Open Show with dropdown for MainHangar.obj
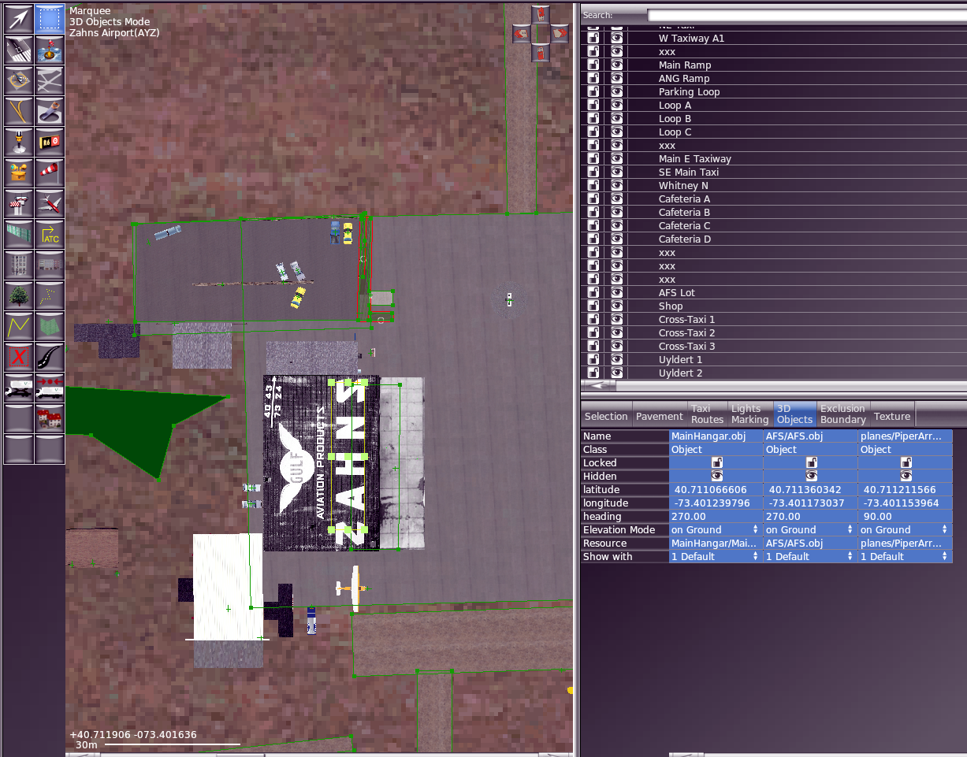Image resolution: width=967 pixels, height=757 pixels. coord(716,557)
